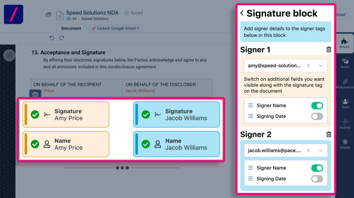
Task: Select Amy Price Signature field
Action: tap(66, 114)
